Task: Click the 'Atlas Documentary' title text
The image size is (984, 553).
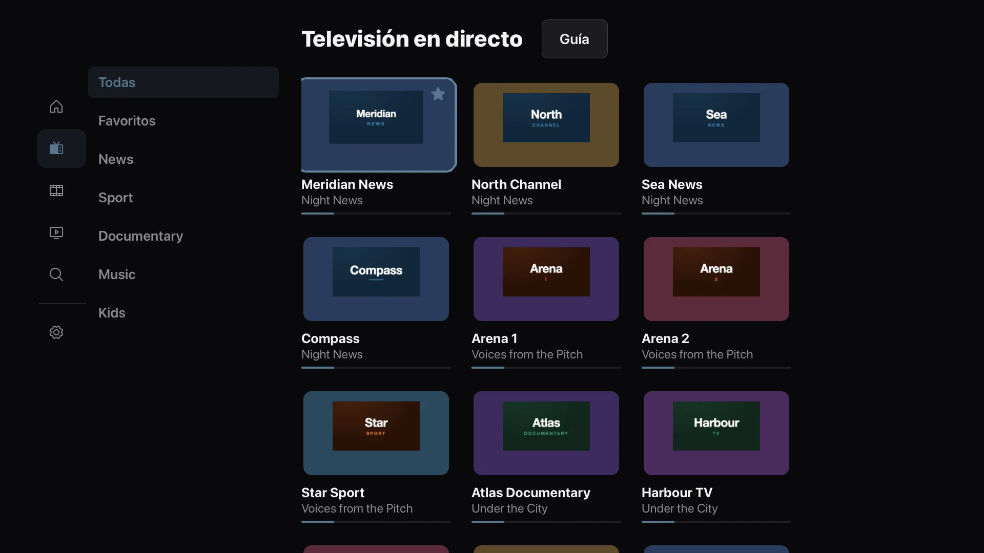Action: click(x=531, y=493)
